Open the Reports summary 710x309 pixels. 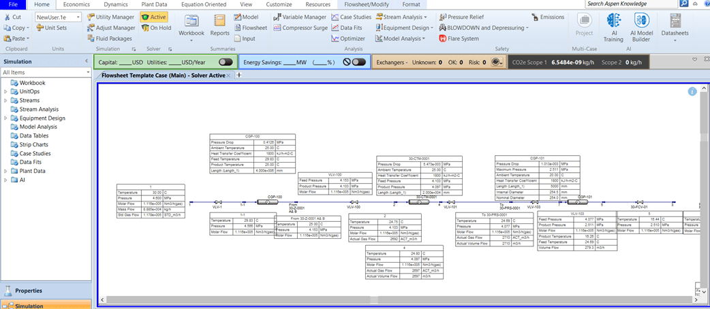[x=219, y=25]
